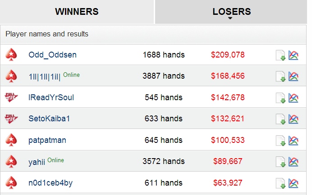Download hand history for n0d1ceb4by
The width and height of the screenshot is (312, 195).
pyautogui.click(x=281, y=183)
